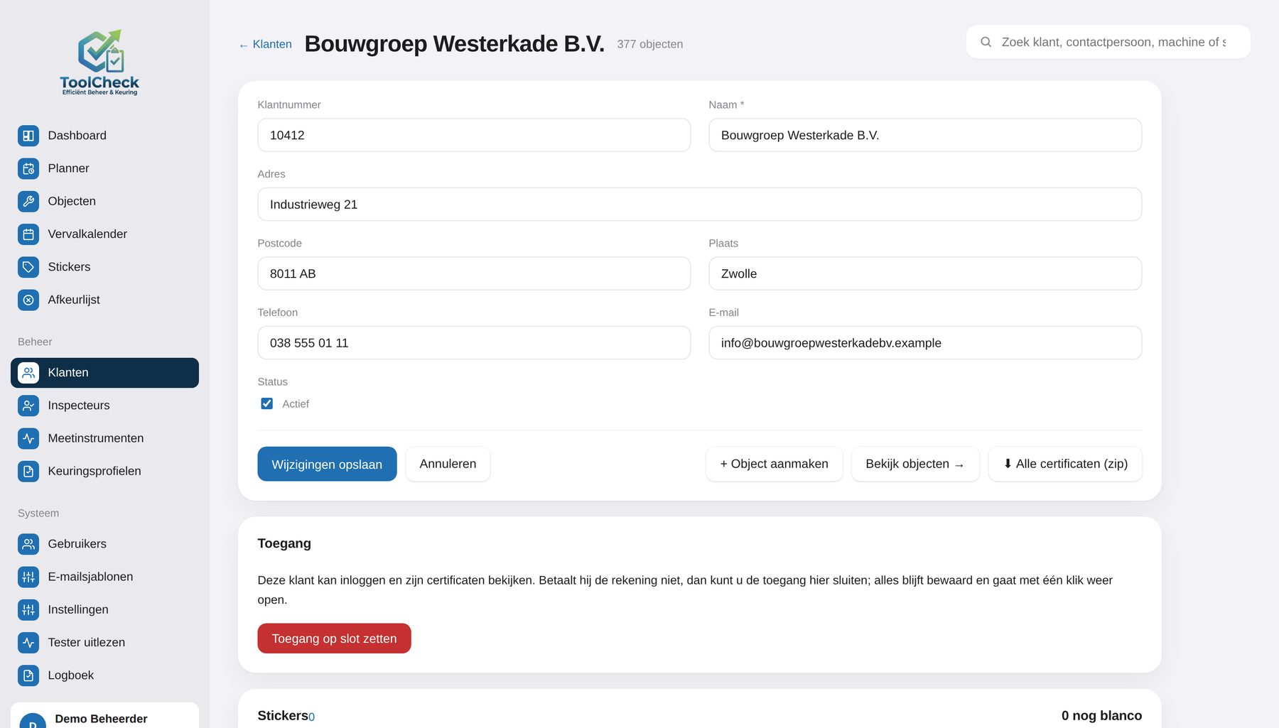Go back via Klanten link
This screenshot has height=728, width=1279.
coord(266,44)
